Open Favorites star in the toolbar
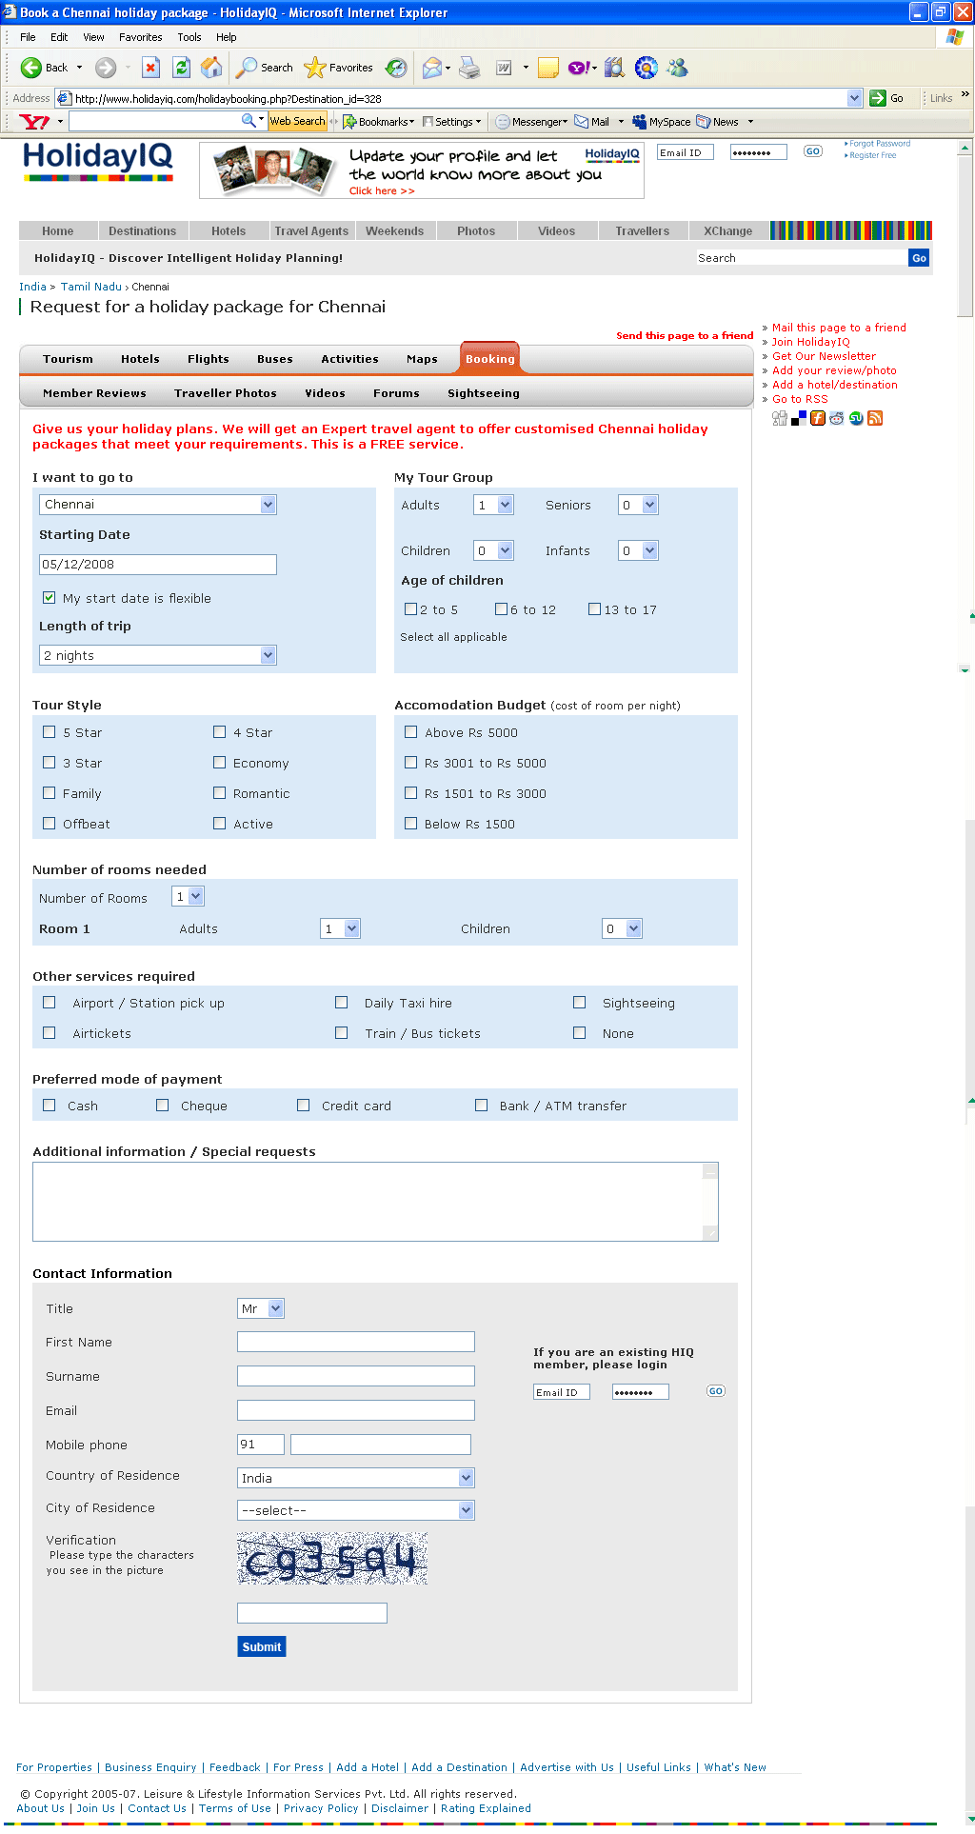Screen dimensions: 975x1834 (339, 68)
